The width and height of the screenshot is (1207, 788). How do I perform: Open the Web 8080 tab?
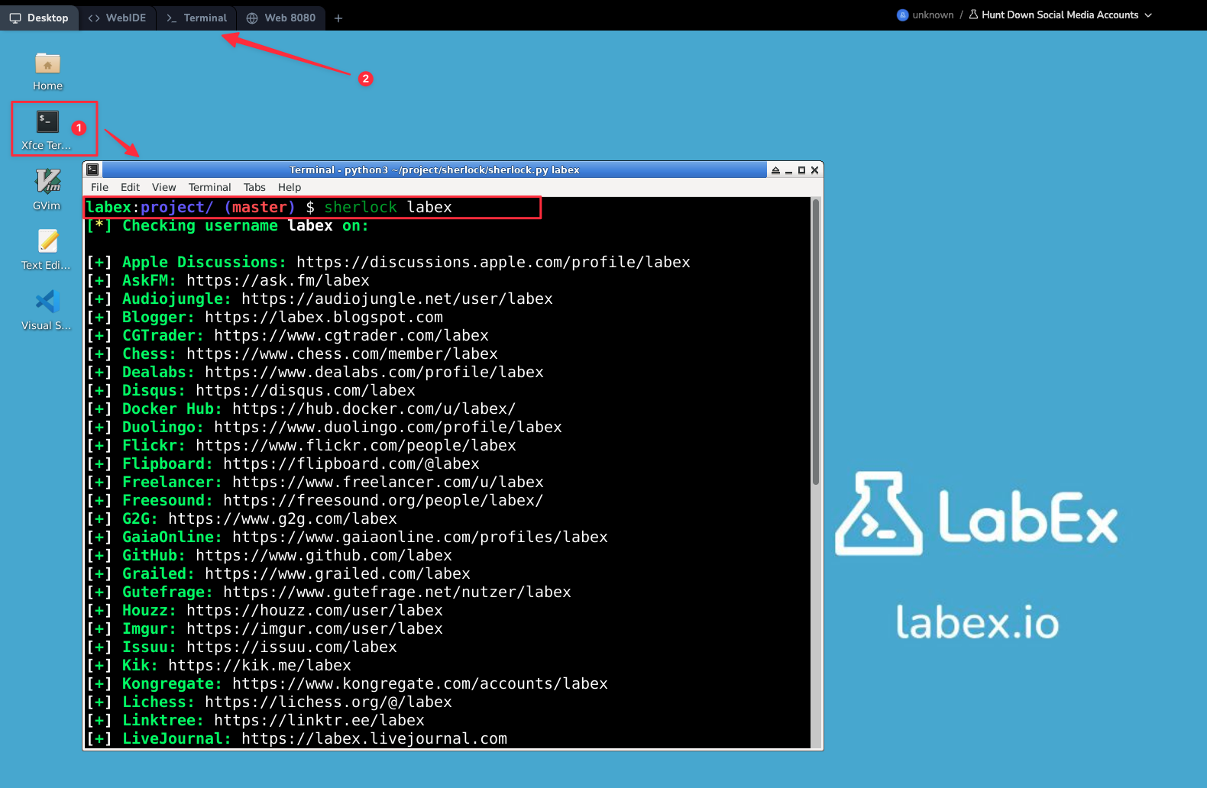coord(281,18)
